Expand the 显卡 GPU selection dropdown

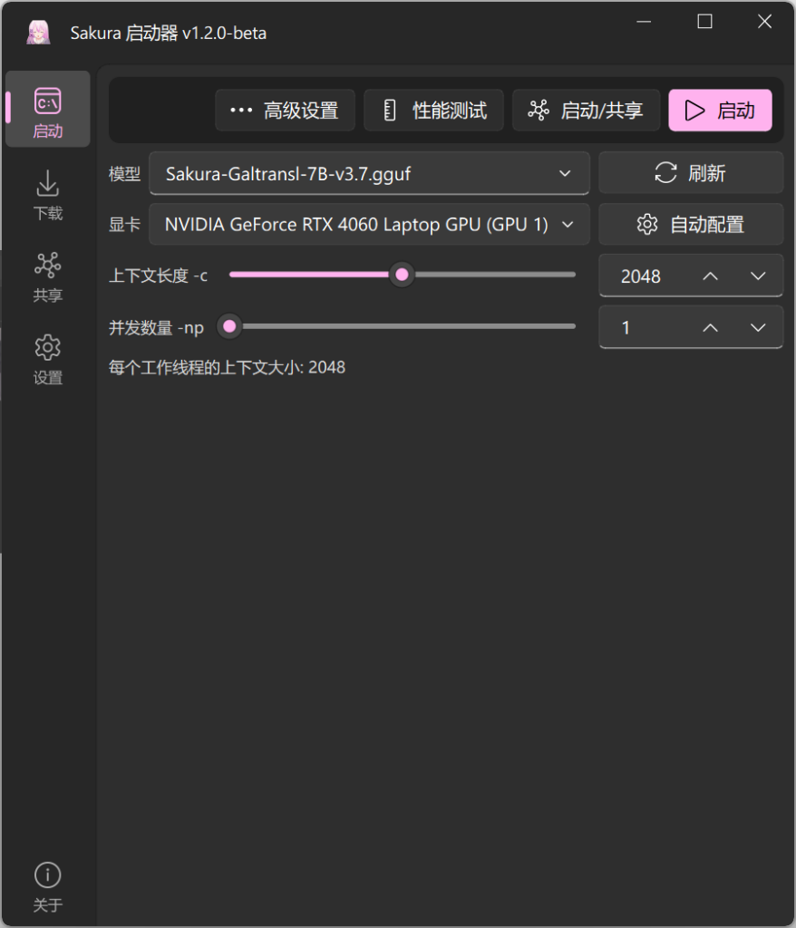pos(369,225)
